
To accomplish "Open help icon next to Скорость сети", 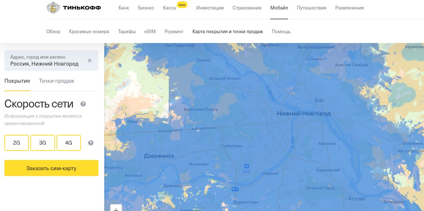I will [x=83, y=104].
